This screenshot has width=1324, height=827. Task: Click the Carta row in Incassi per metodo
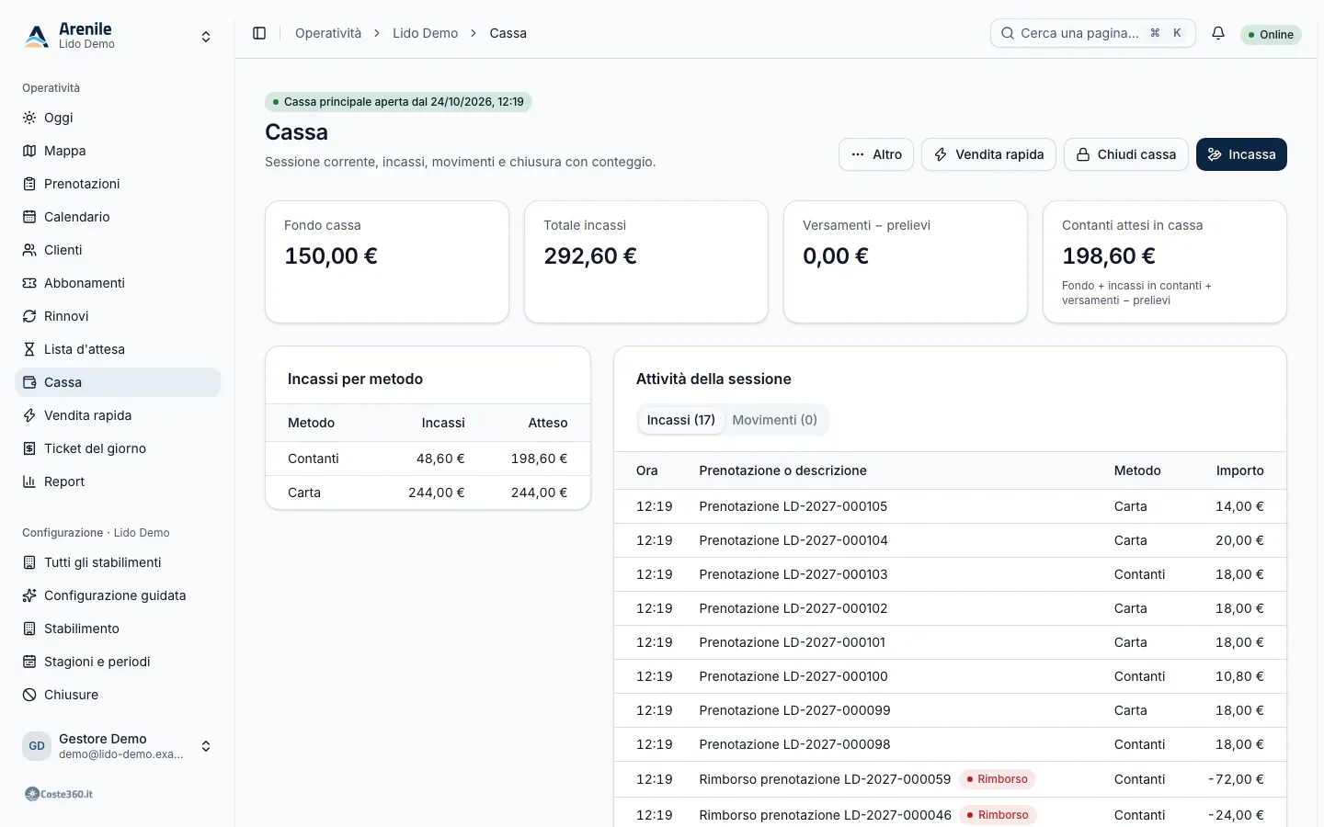pyautogui.click(x=428, y=493)
